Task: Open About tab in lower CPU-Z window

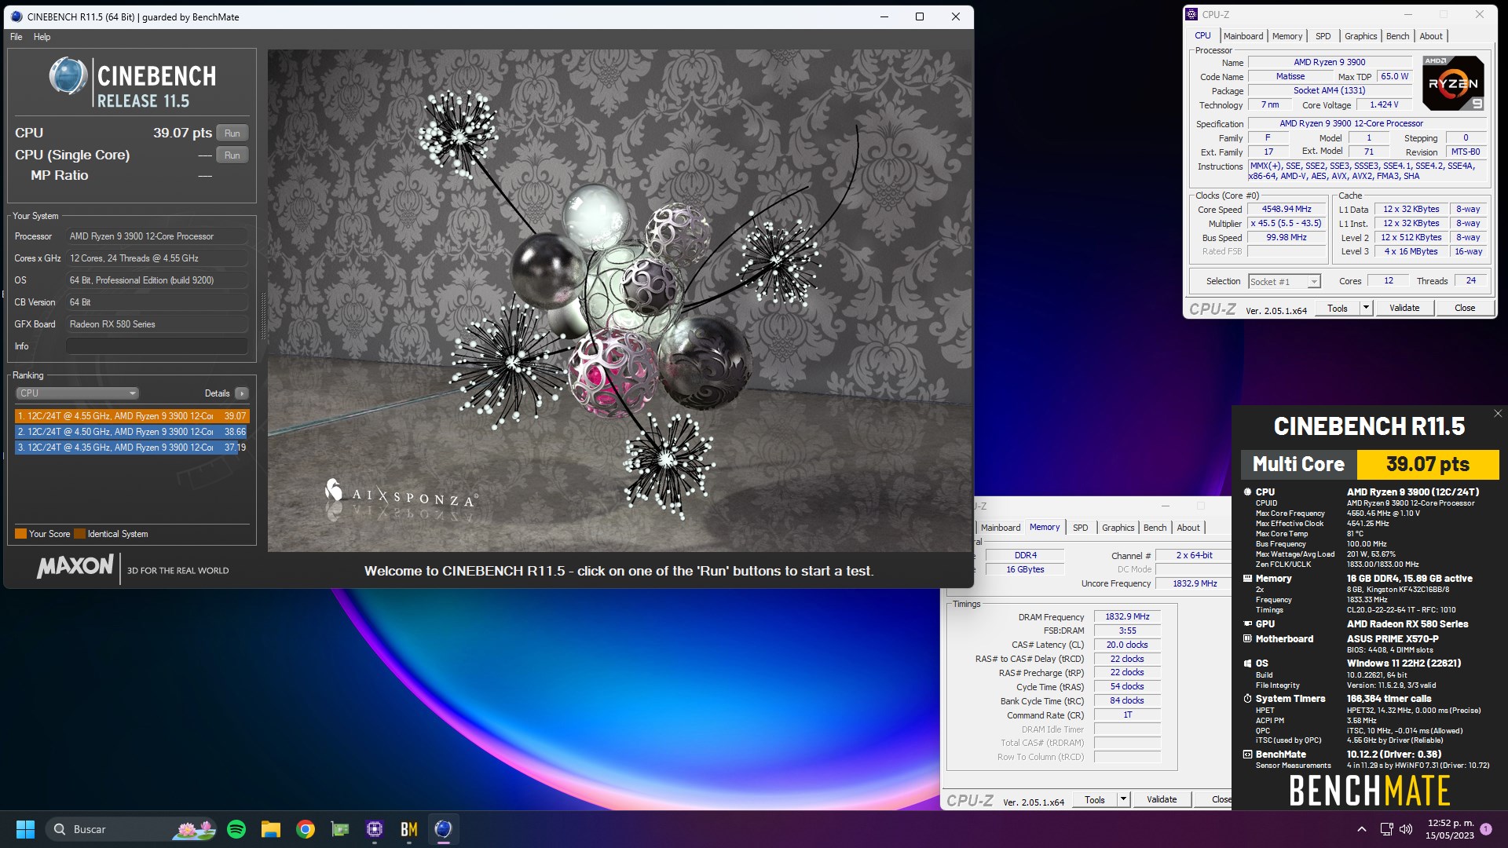Action: 1188,528
